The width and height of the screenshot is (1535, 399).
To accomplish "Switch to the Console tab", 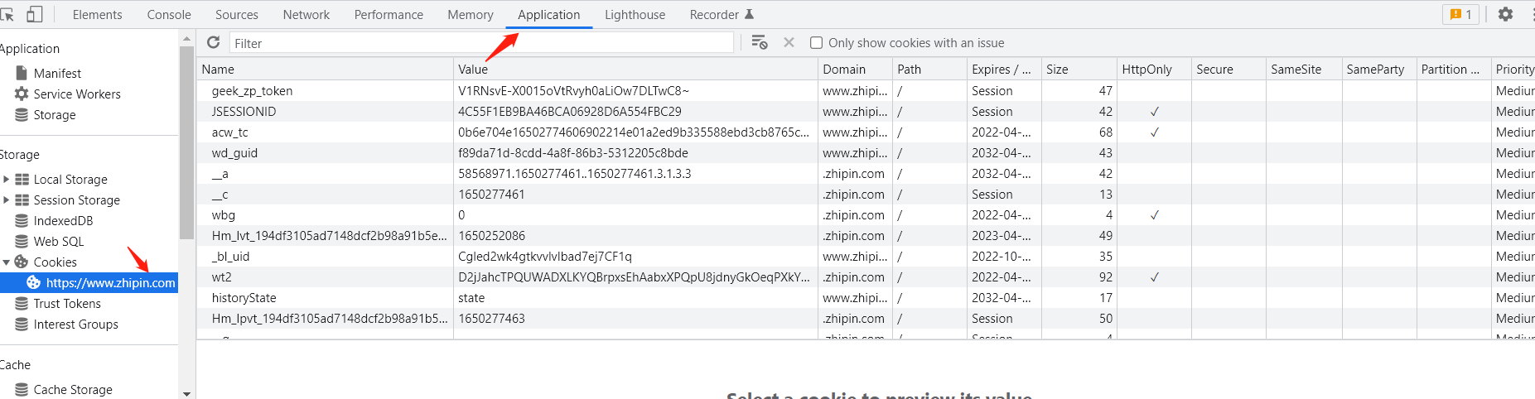I will tap(169, 15).
